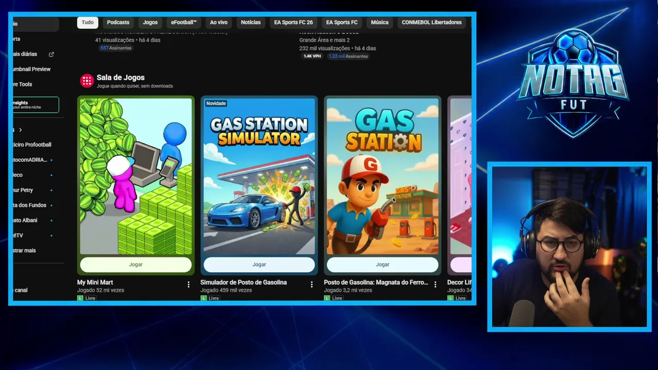Select the Ao vivo filter chip
This screenshot has height=370, width=658.
(x=218, y=23)
